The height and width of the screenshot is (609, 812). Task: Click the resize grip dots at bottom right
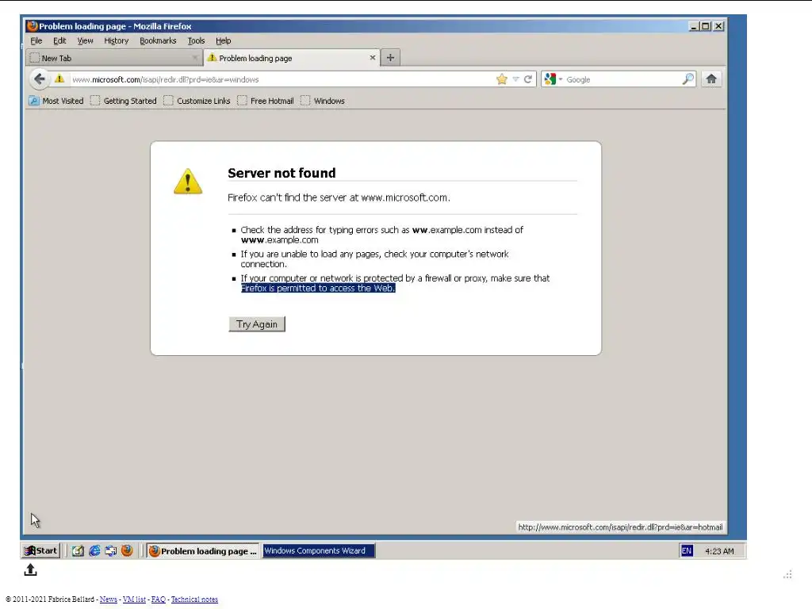(x=787, y=574)
